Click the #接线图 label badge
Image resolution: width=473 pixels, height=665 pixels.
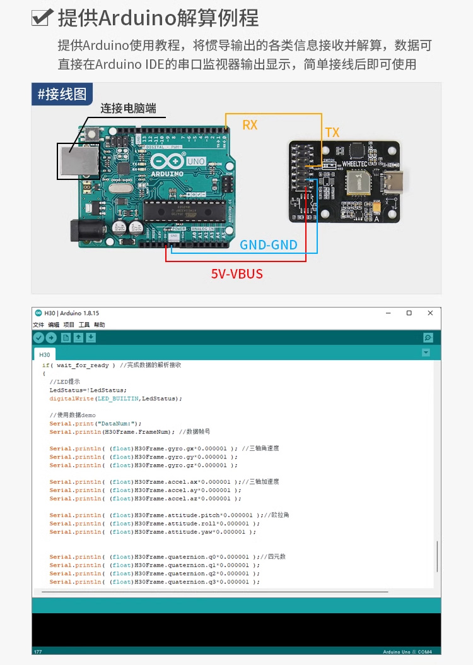pyautogui.click(x=62, y=95)
